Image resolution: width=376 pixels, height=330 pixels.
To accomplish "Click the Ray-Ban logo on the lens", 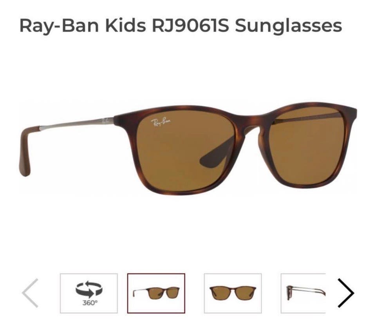I will pos(161,122).
